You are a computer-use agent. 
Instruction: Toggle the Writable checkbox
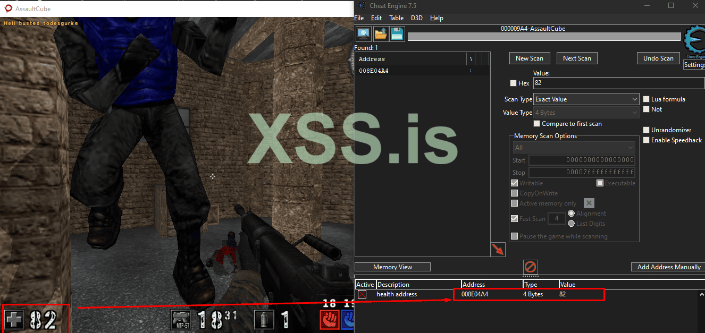pos(514,183)
